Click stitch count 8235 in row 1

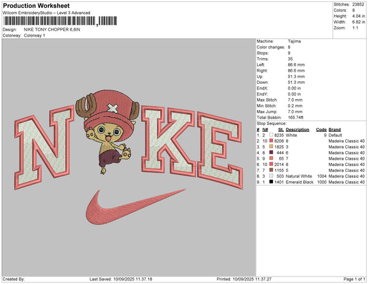pos(279,135)
